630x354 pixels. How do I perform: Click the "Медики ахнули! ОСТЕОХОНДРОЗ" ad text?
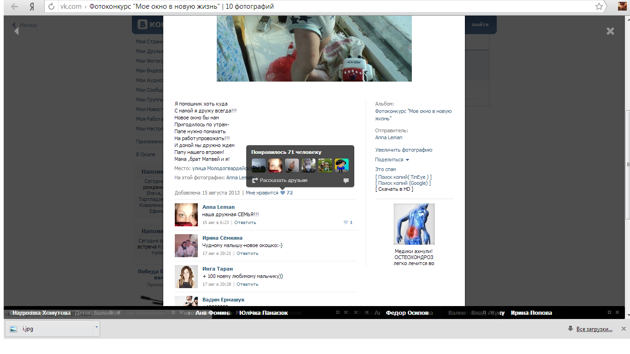(x=414, y=258)
